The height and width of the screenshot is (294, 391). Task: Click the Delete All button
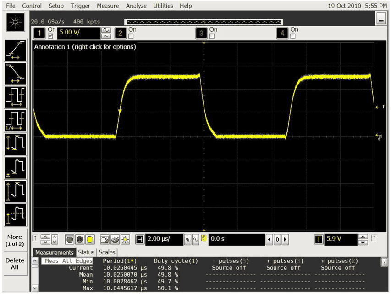click(15, 264)
